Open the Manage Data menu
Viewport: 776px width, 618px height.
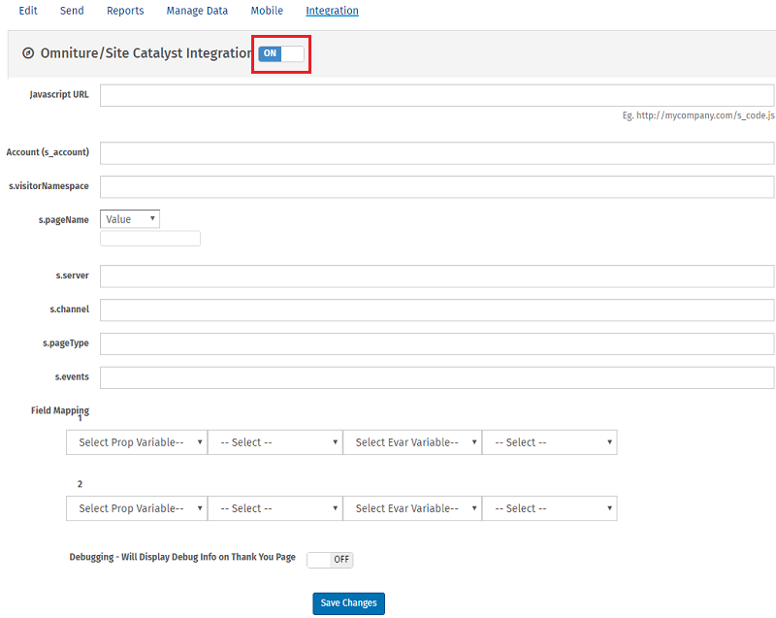coord(197,11)
